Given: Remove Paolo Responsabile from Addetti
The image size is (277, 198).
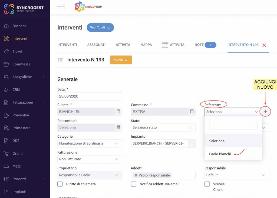Looking at the screenshot, I should (x=136, y=175).
